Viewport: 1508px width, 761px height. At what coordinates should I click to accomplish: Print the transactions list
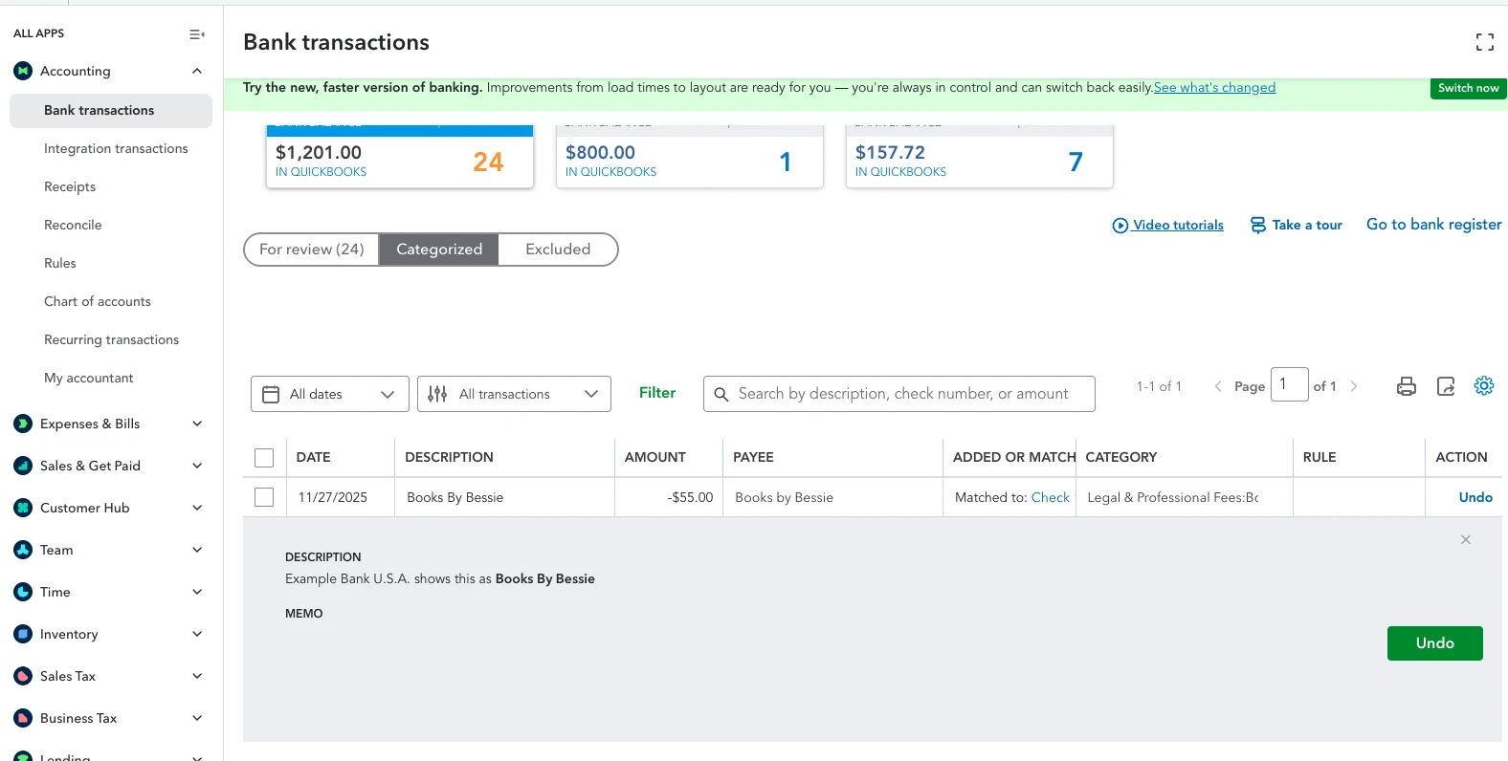coord(1407,386)
